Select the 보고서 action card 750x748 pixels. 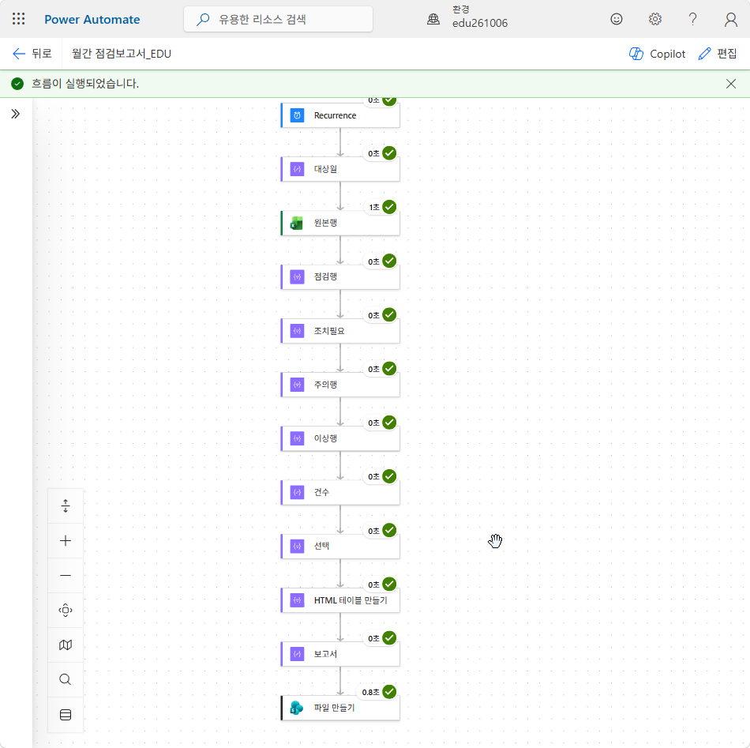tap(340, 654)
